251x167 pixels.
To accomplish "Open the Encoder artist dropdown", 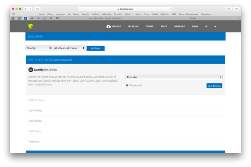I will coord(174,77).
